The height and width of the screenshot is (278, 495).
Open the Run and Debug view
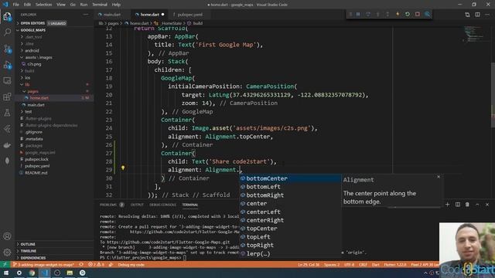pyautogui.click(x=7, y=65)
